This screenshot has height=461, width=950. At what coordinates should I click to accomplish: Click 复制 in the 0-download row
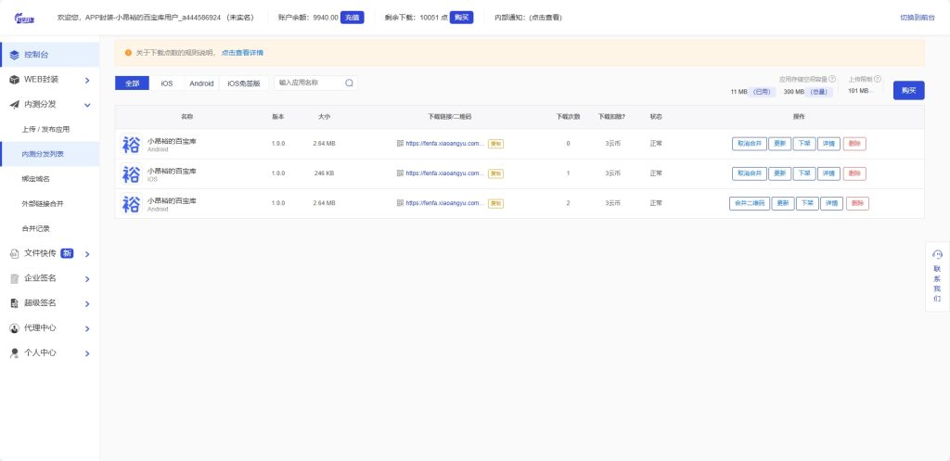(495, 144)
